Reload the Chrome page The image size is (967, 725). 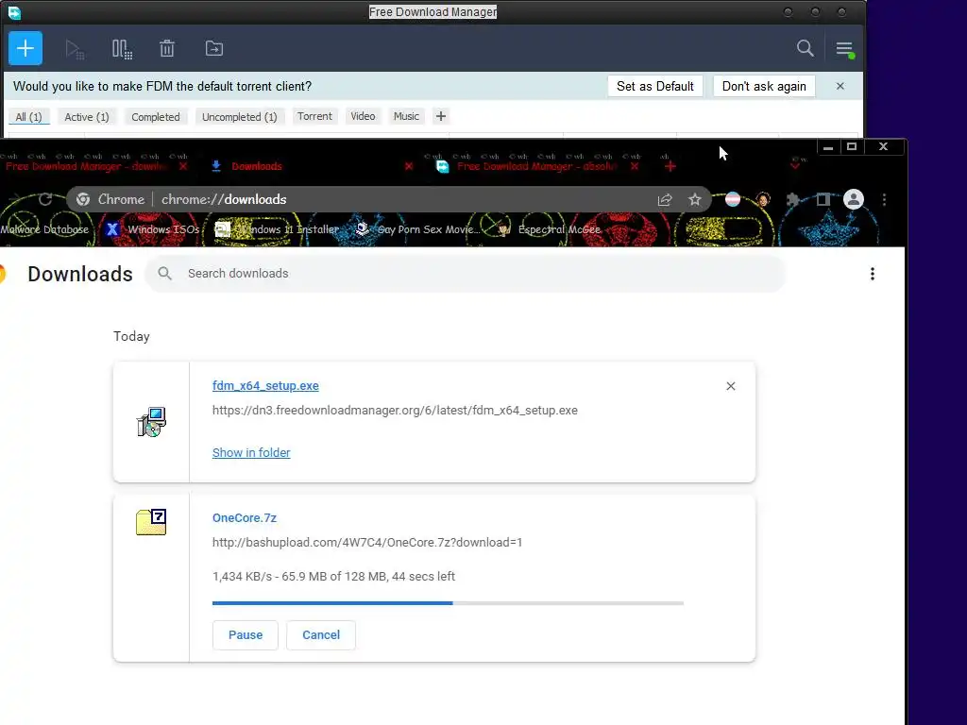[45, 199]
